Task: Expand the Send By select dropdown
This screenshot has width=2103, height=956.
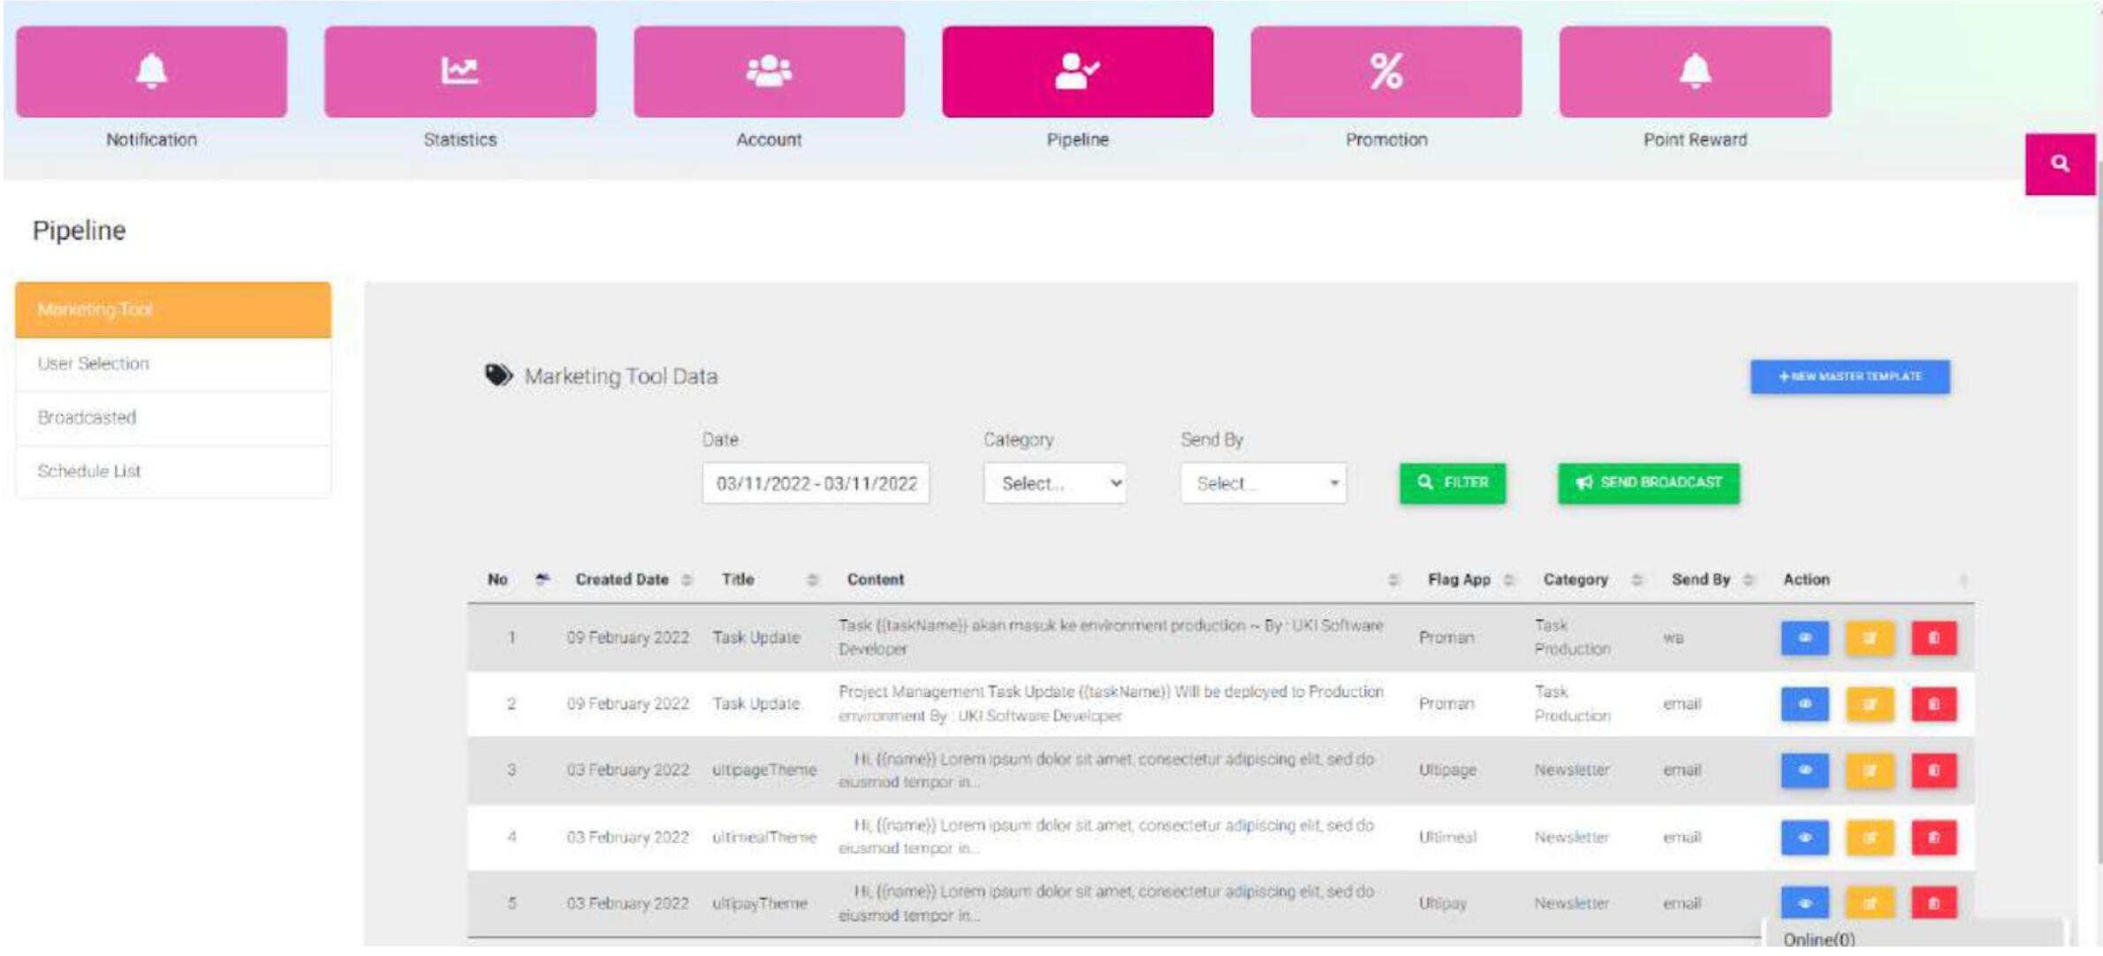Action: [1263, 483]
